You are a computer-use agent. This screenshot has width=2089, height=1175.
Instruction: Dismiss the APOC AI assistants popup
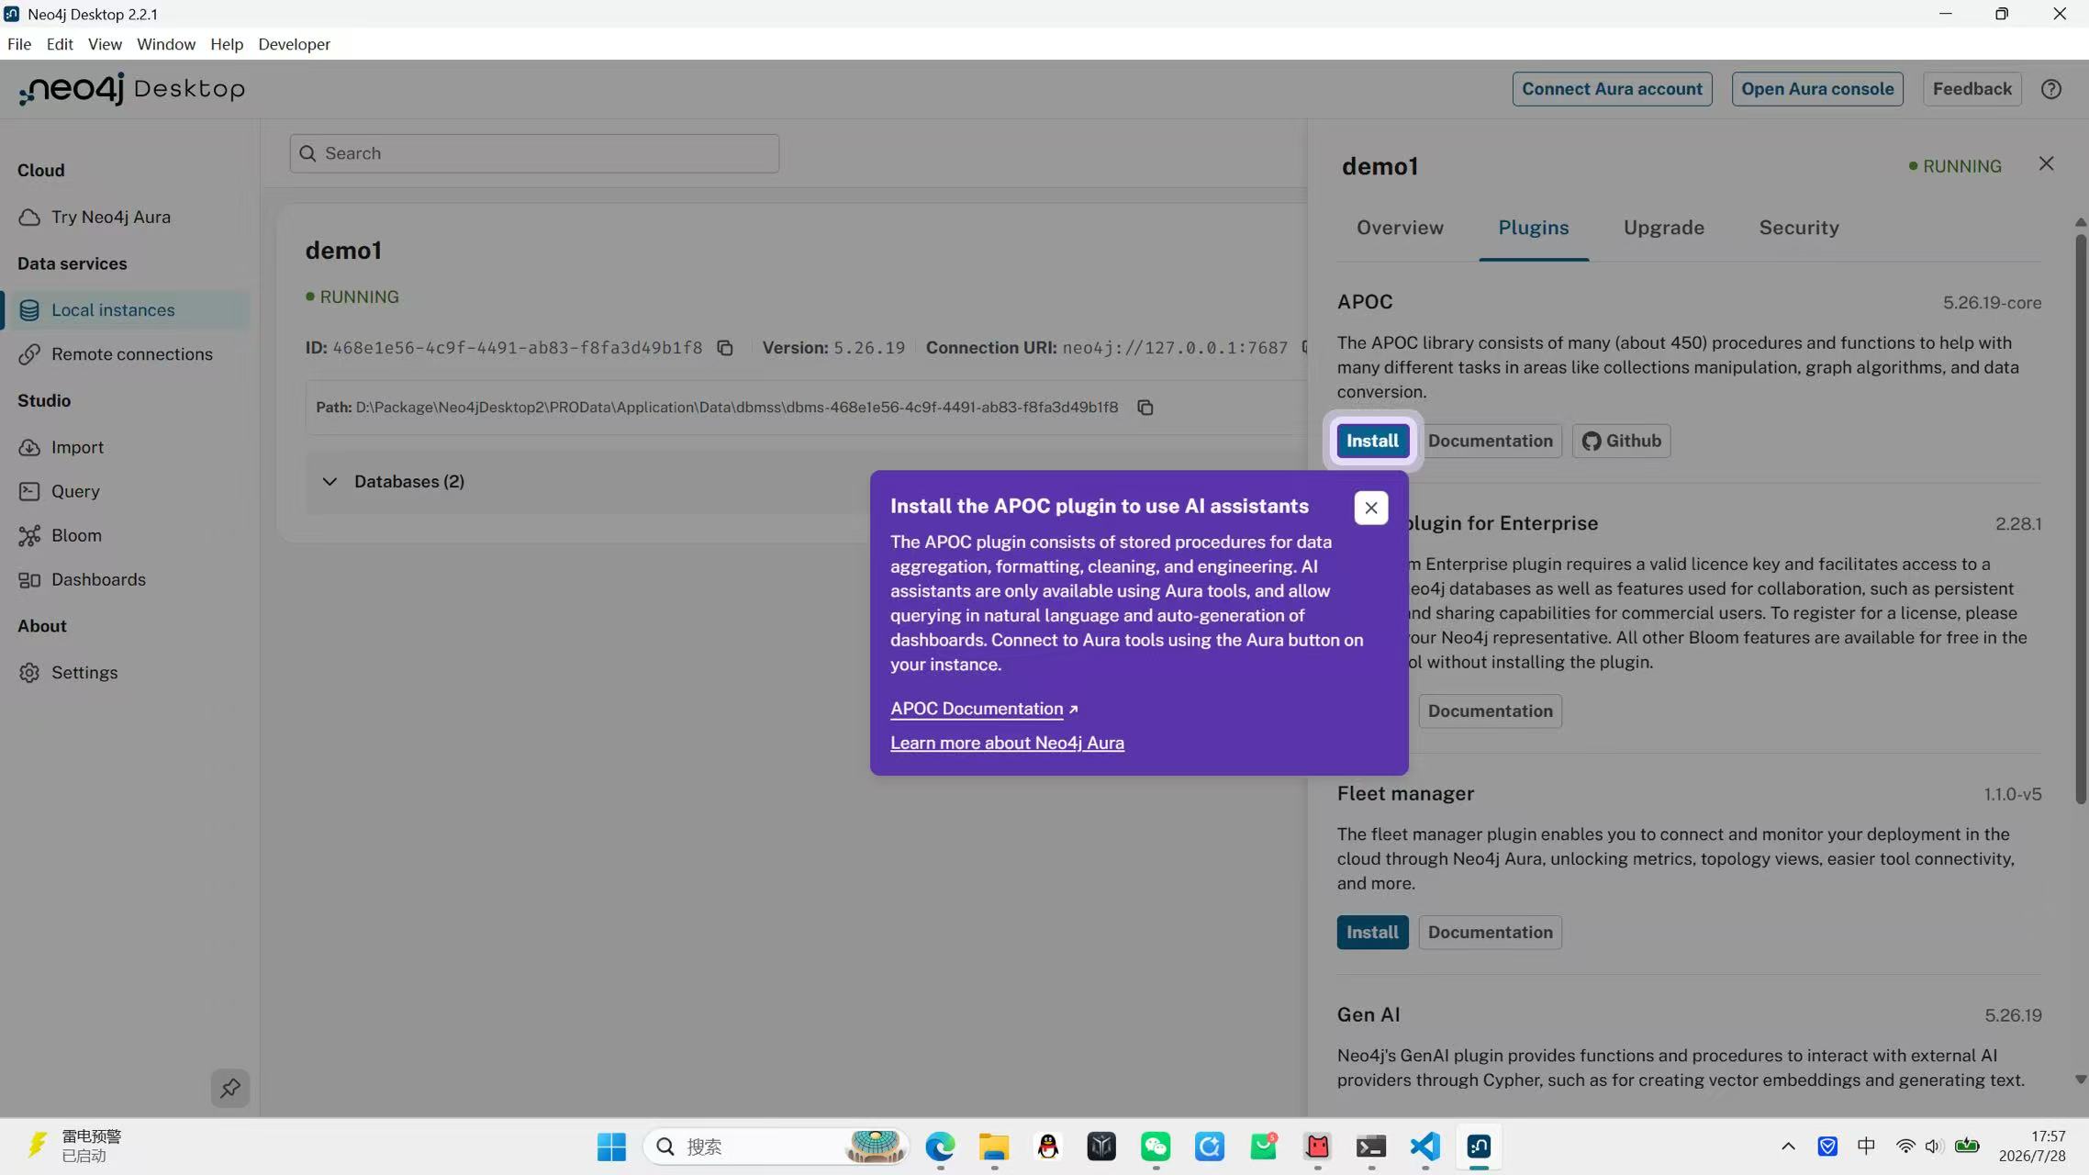click(x=1370, y=508)
